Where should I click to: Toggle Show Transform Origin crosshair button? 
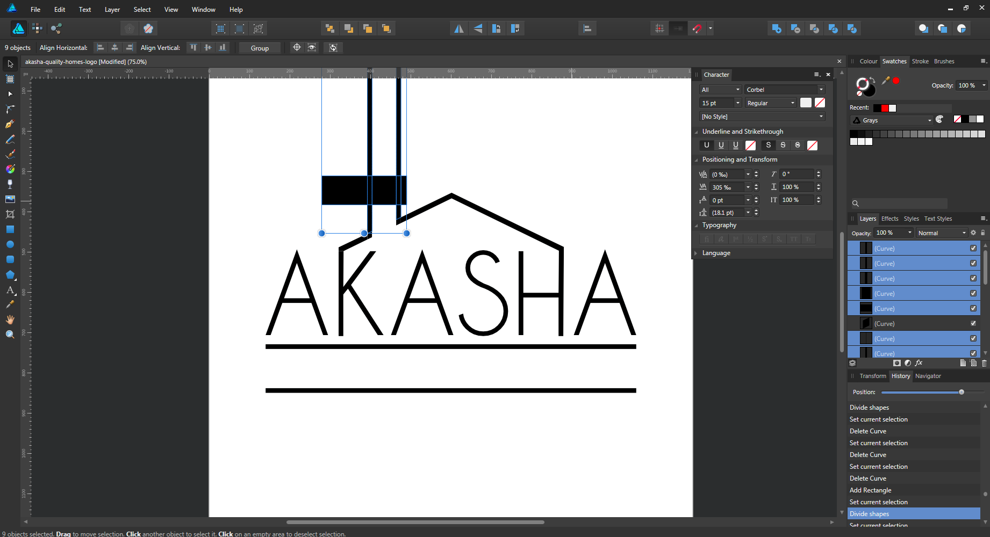(x=297, y=48)
